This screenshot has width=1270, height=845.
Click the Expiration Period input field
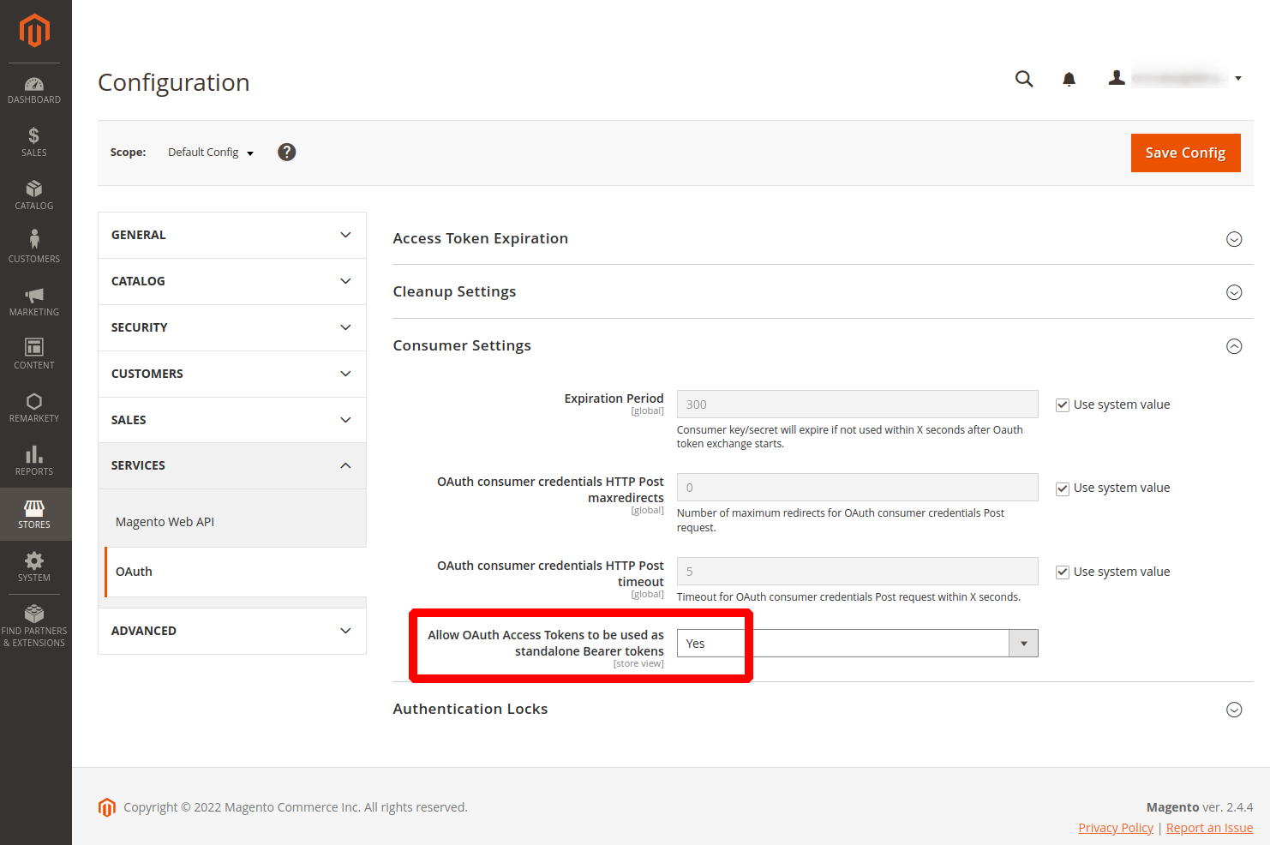coord(857,405)
